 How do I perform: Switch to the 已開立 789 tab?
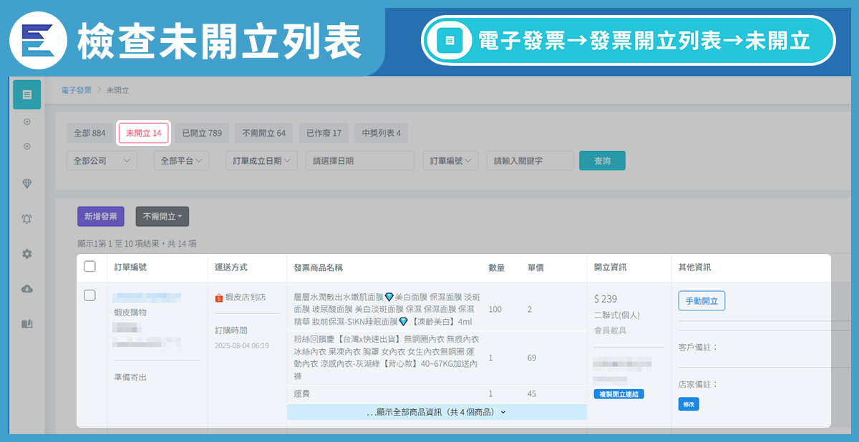click(x=201, y=133)
